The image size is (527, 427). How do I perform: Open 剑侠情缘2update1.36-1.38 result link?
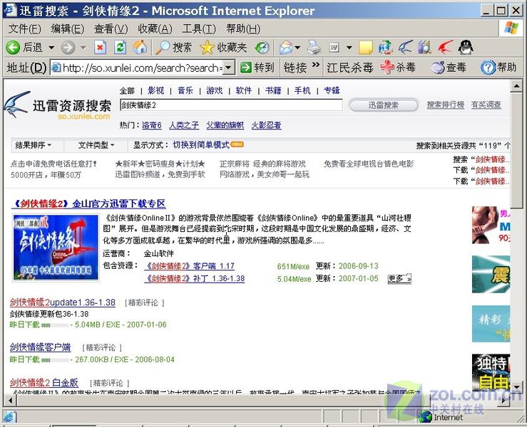tap(63, 302)
